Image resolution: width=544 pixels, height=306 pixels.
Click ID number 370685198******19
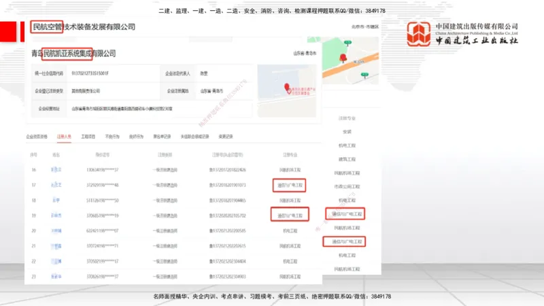pos(103,216)
